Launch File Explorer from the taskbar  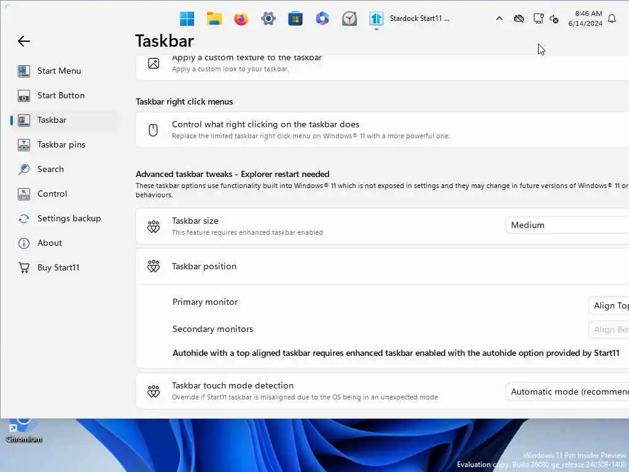pos(214,18)
